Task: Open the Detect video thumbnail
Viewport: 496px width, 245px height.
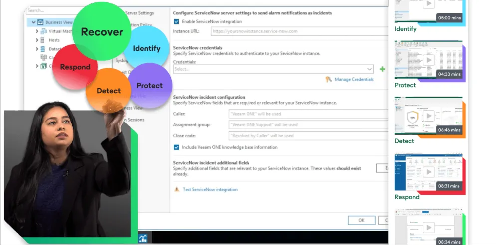Action: (x=428, y=116)
